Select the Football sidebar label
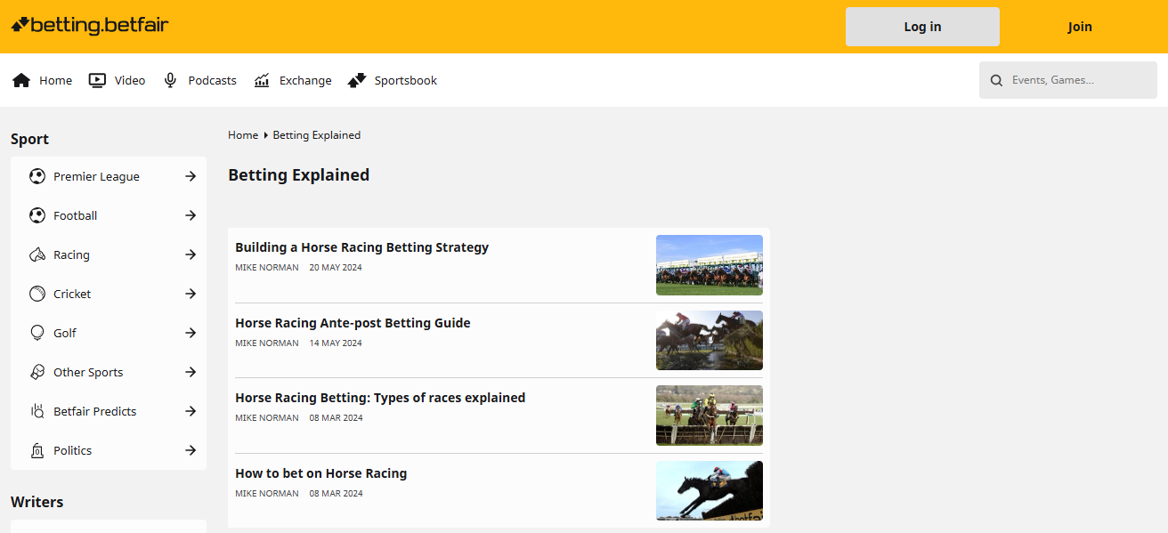This screenshot has height=533, width=1168. [x=76, y=215]
